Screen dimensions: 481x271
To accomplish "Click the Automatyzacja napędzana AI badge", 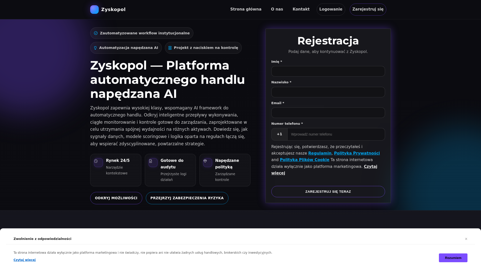I will pyautogui.click(x=126, y=48).
